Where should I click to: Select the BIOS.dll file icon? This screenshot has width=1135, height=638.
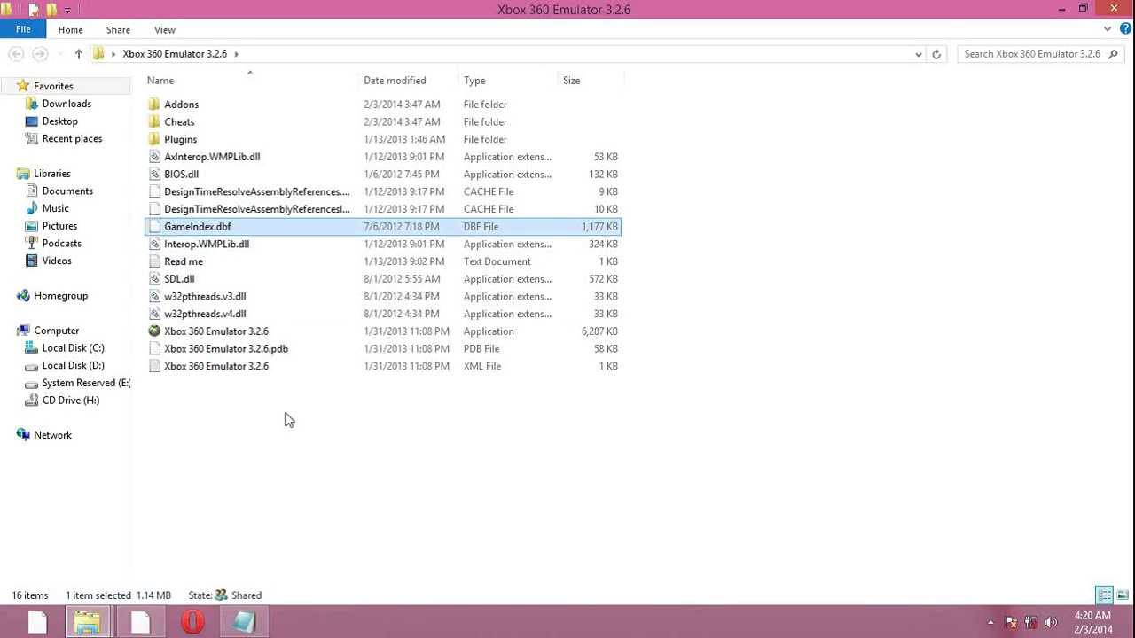(154, 175)
